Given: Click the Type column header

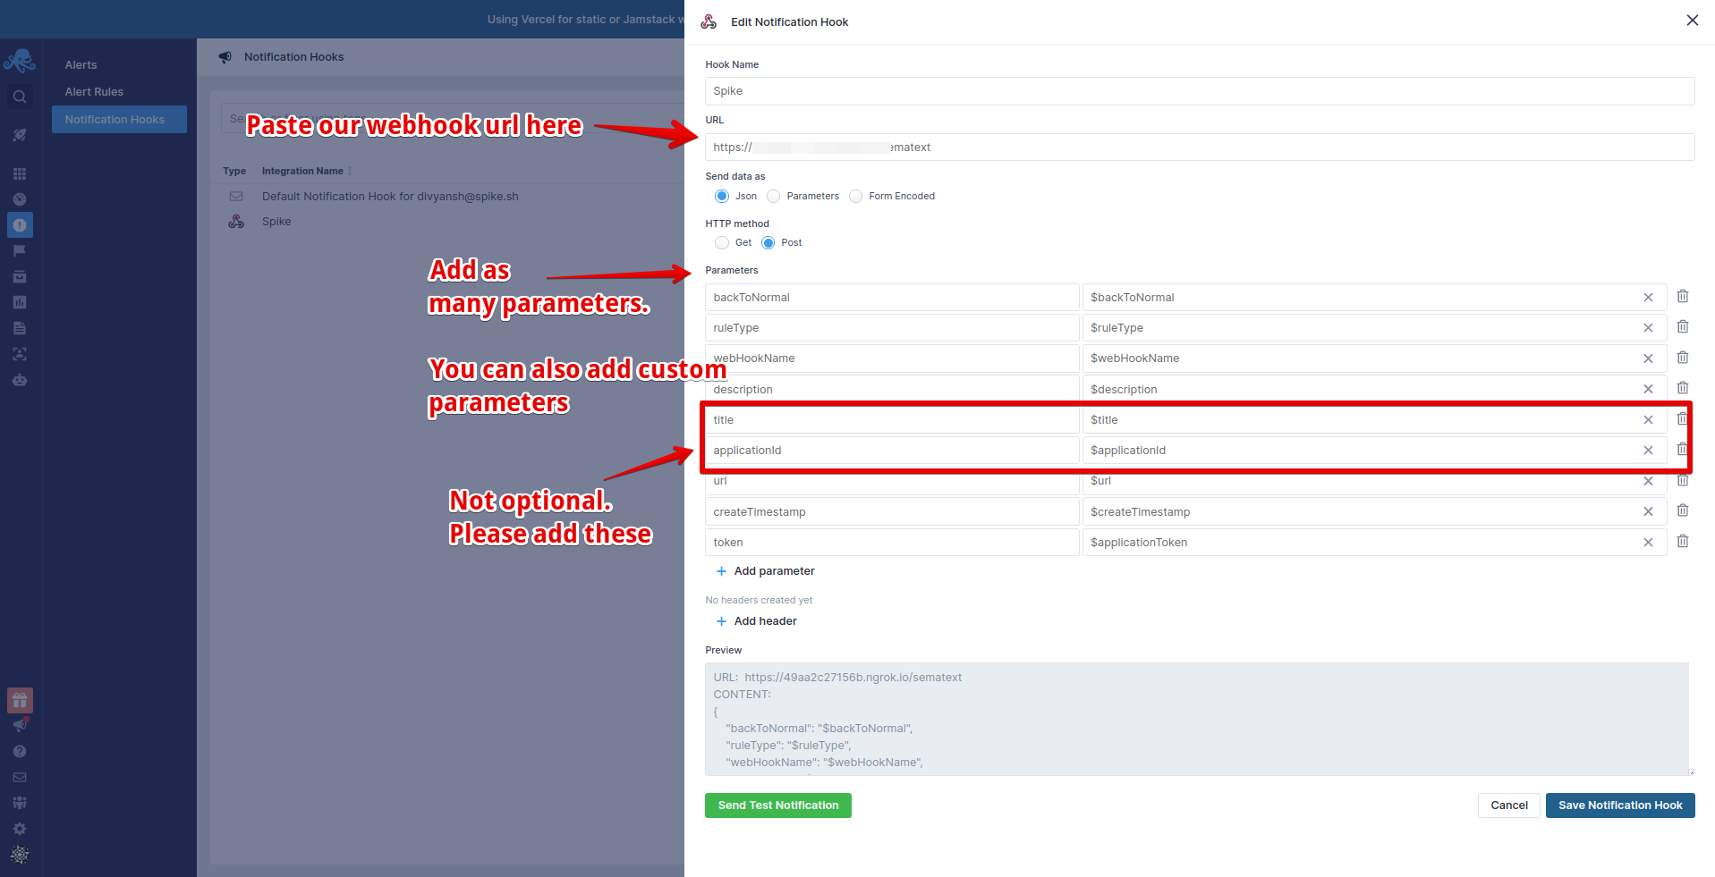Looking at the screenshot, I should pos(234,171).
